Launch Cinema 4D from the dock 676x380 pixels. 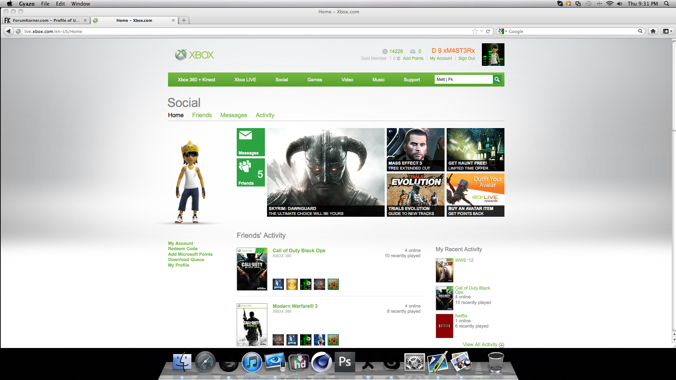[321, 362]
